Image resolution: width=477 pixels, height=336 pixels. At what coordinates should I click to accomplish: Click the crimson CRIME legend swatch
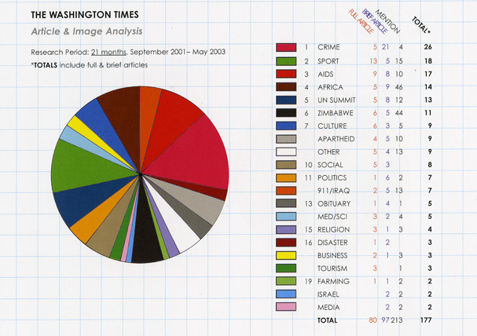pyautogui.click(x=286, y=47)
